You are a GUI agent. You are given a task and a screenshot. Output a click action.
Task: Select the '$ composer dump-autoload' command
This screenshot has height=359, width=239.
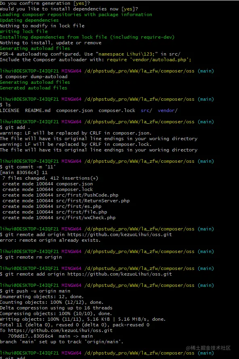point(34,77)
